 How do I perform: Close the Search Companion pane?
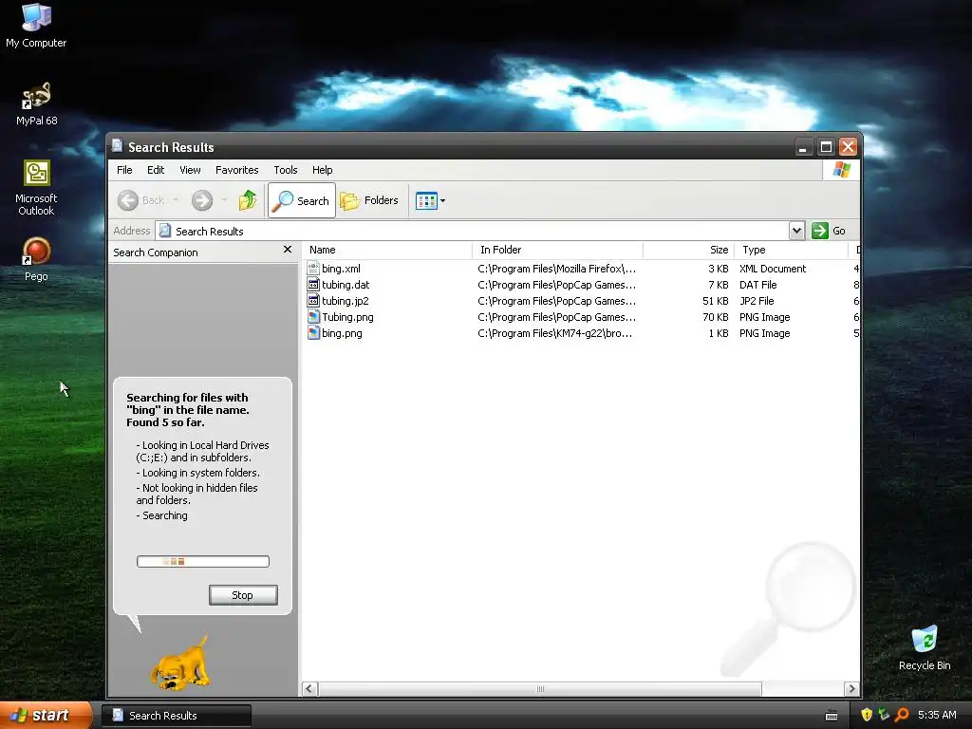tap(287, 250)
